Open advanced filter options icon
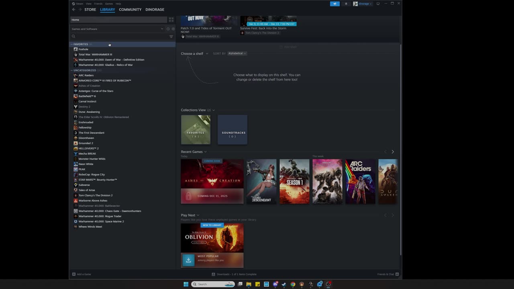Screen dimensions: 514x289 [171, 37]
